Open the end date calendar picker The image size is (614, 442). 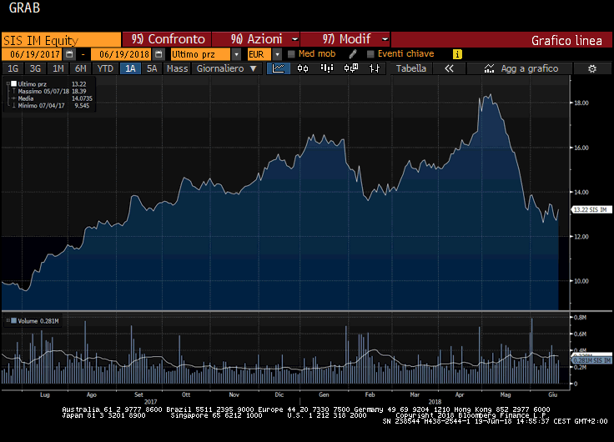coord(159,54)
